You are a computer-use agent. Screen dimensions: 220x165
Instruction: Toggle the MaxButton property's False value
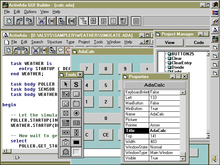coord(164,103)
